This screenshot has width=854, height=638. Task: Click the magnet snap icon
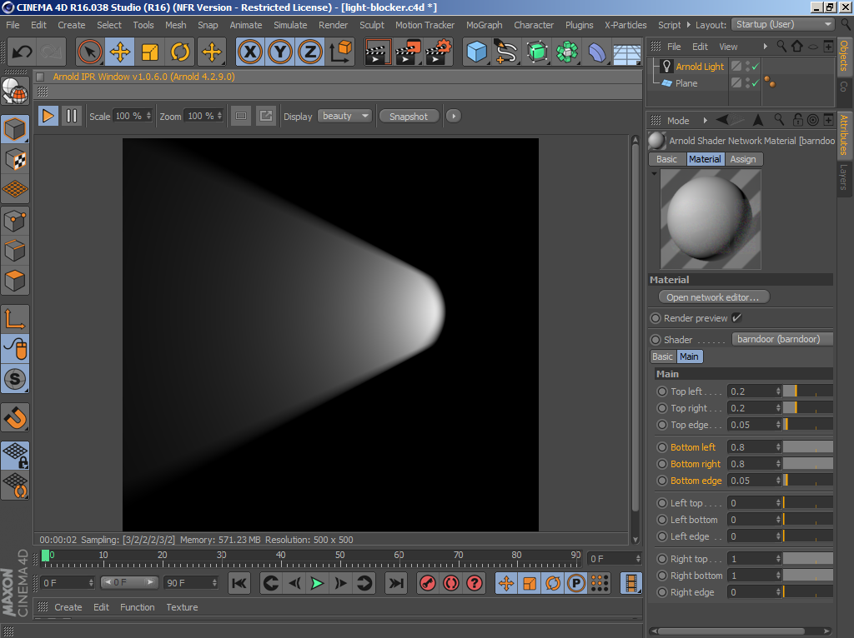[x=15, y=416]
